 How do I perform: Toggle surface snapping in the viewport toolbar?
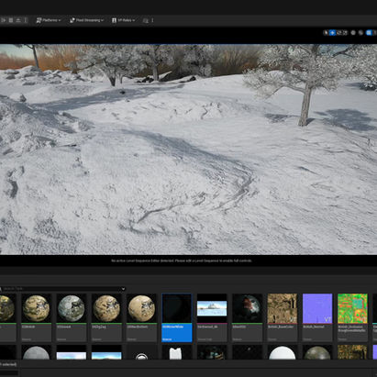[x=360, y=33]
